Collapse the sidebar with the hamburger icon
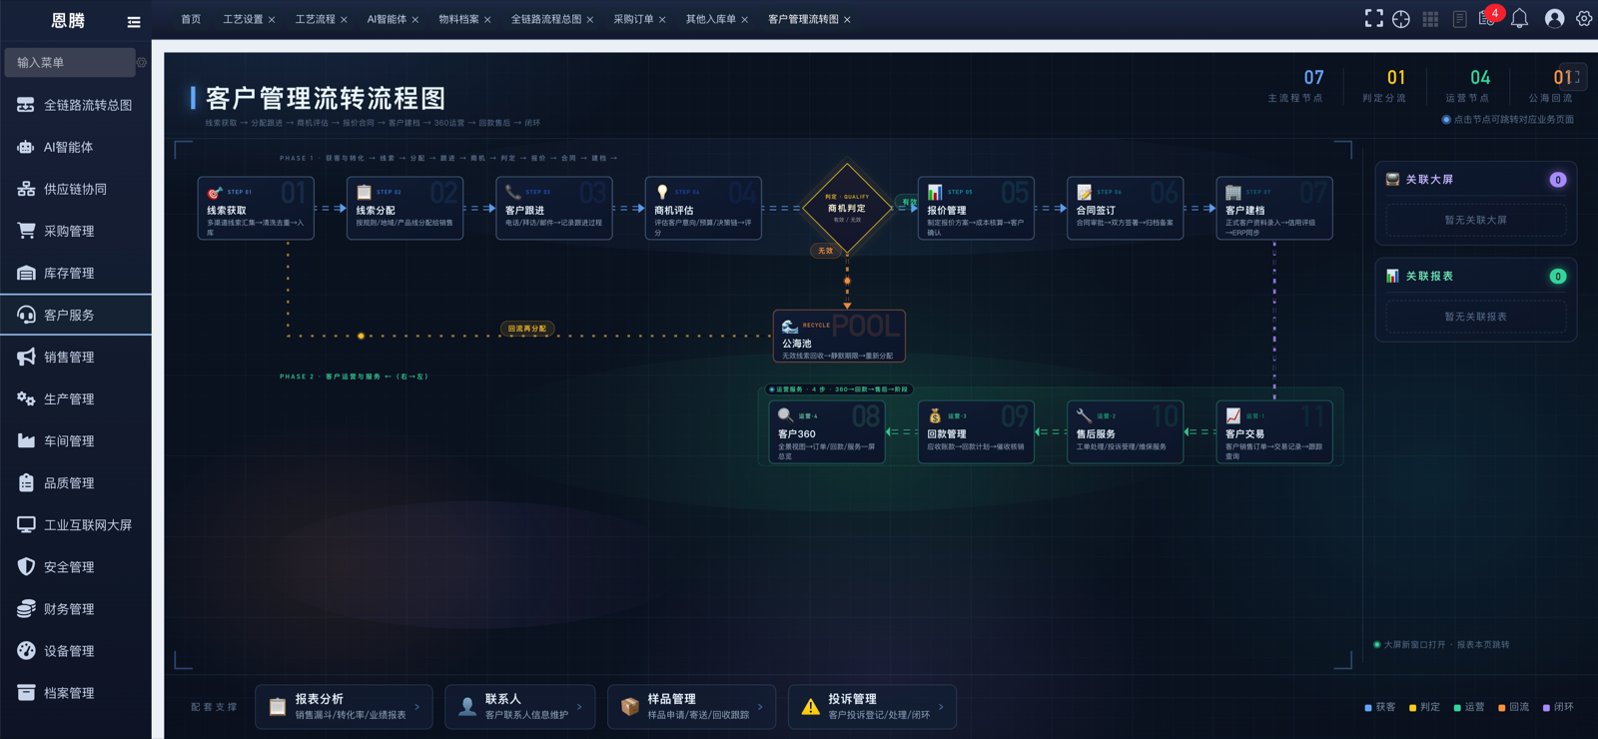The width and height of the screenshot is (1598, 739). 134,21
